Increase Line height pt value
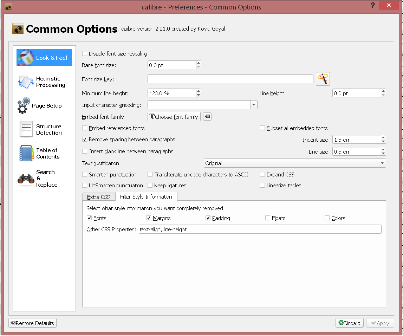 click(x=383, y=91)
